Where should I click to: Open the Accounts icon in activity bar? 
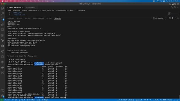click(x=3, y=90)
